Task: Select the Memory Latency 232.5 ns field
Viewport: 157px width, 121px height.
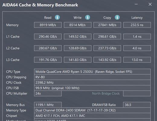Action: click(x=137, y=25)
